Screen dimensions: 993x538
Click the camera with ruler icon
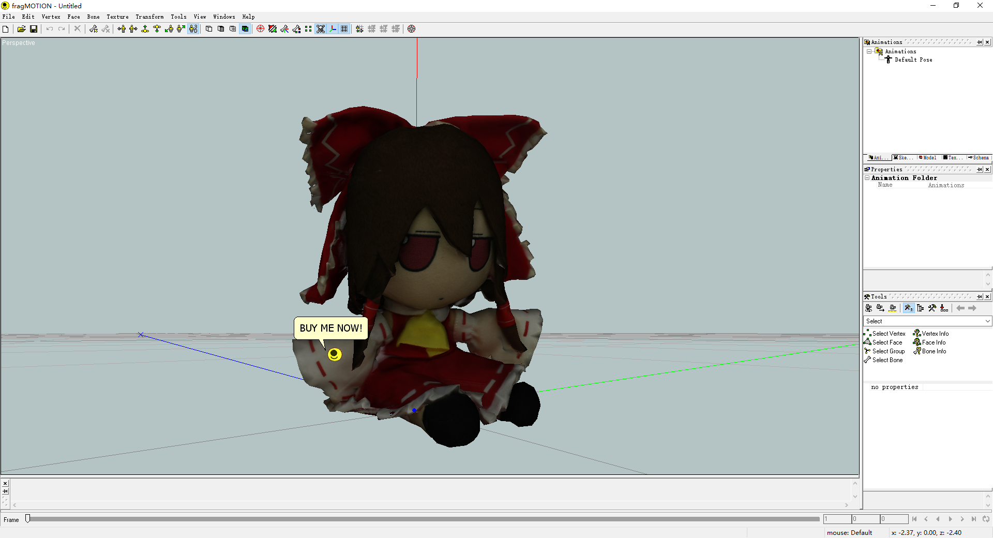893,308
